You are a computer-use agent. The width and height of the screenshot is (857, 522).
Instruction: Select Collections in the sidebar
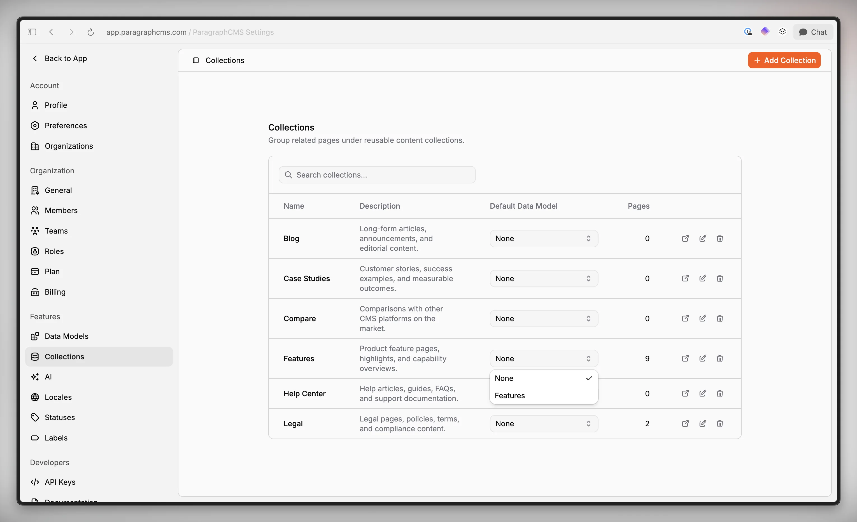click(99, 356)
